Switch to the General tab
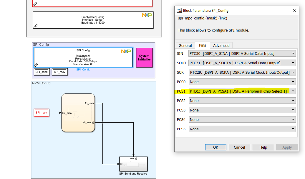Image resolution: width=305 pixels, height=179 pixels. pyautogui.click(x=185, y=45)
